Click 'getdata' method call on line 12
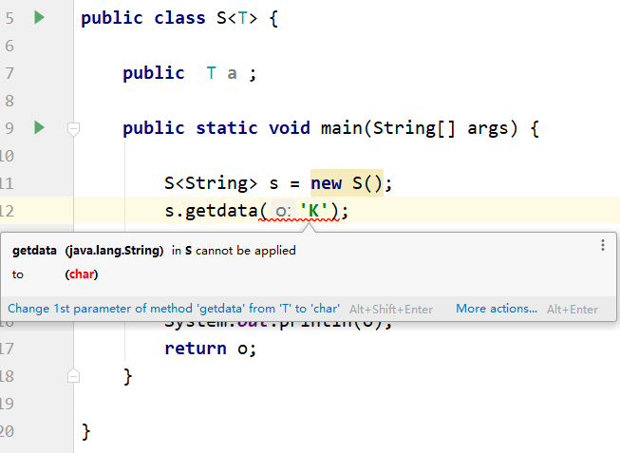620x453 pixels. (x=221, y=211)
